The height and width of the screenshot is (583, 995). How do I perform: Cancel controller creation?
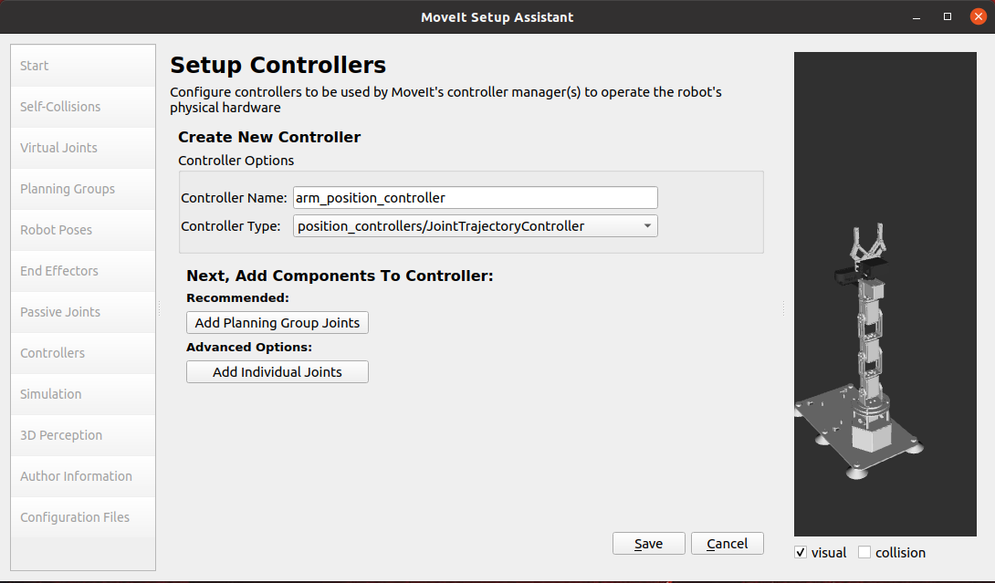728,544
